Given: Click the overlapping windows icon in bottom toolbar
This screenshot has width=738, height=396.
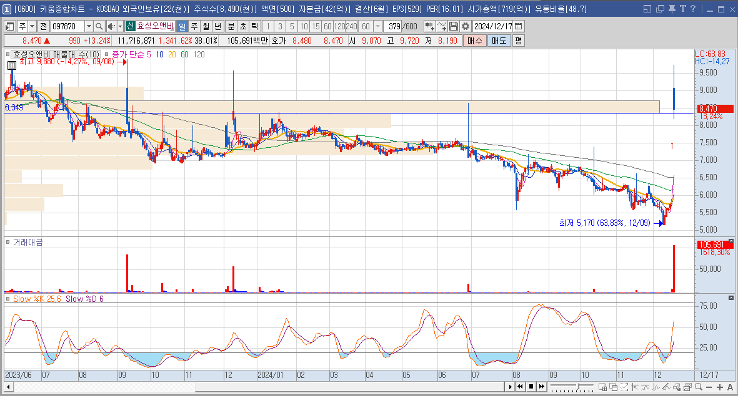Looking at the screenshot, I should pos(613,387).
